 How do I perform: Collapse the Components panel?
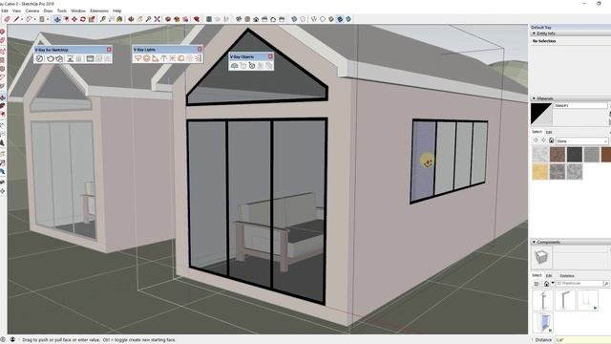[x=534, y=242]
